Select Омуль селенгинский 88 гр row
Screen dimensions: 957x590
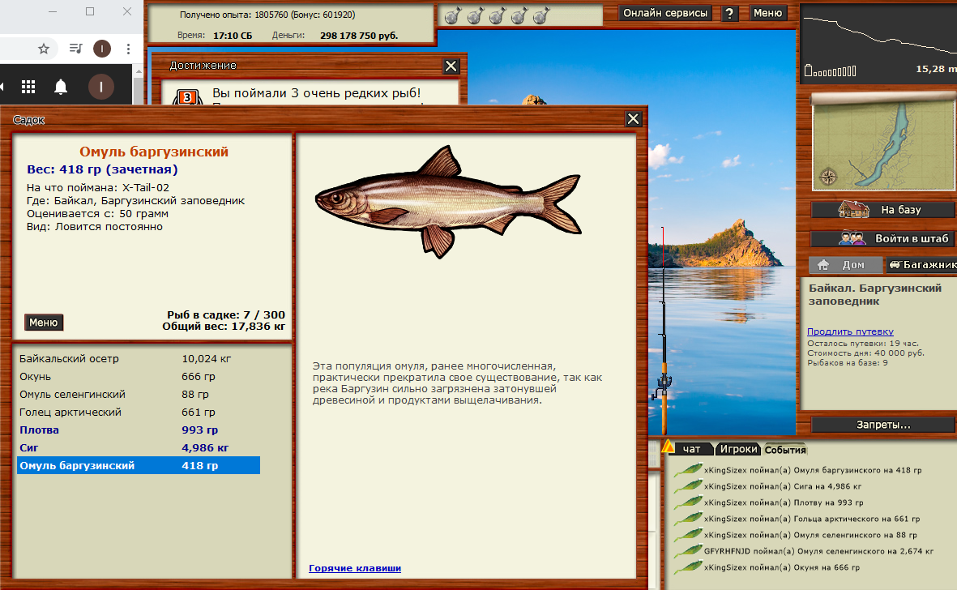click(x=139, y=394)
